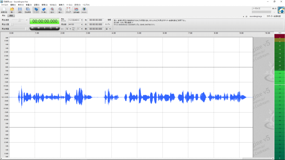Switch to the 録音 tab
Image resolution: width=285 pixels, height=160 pixels.
click(11, 16)
